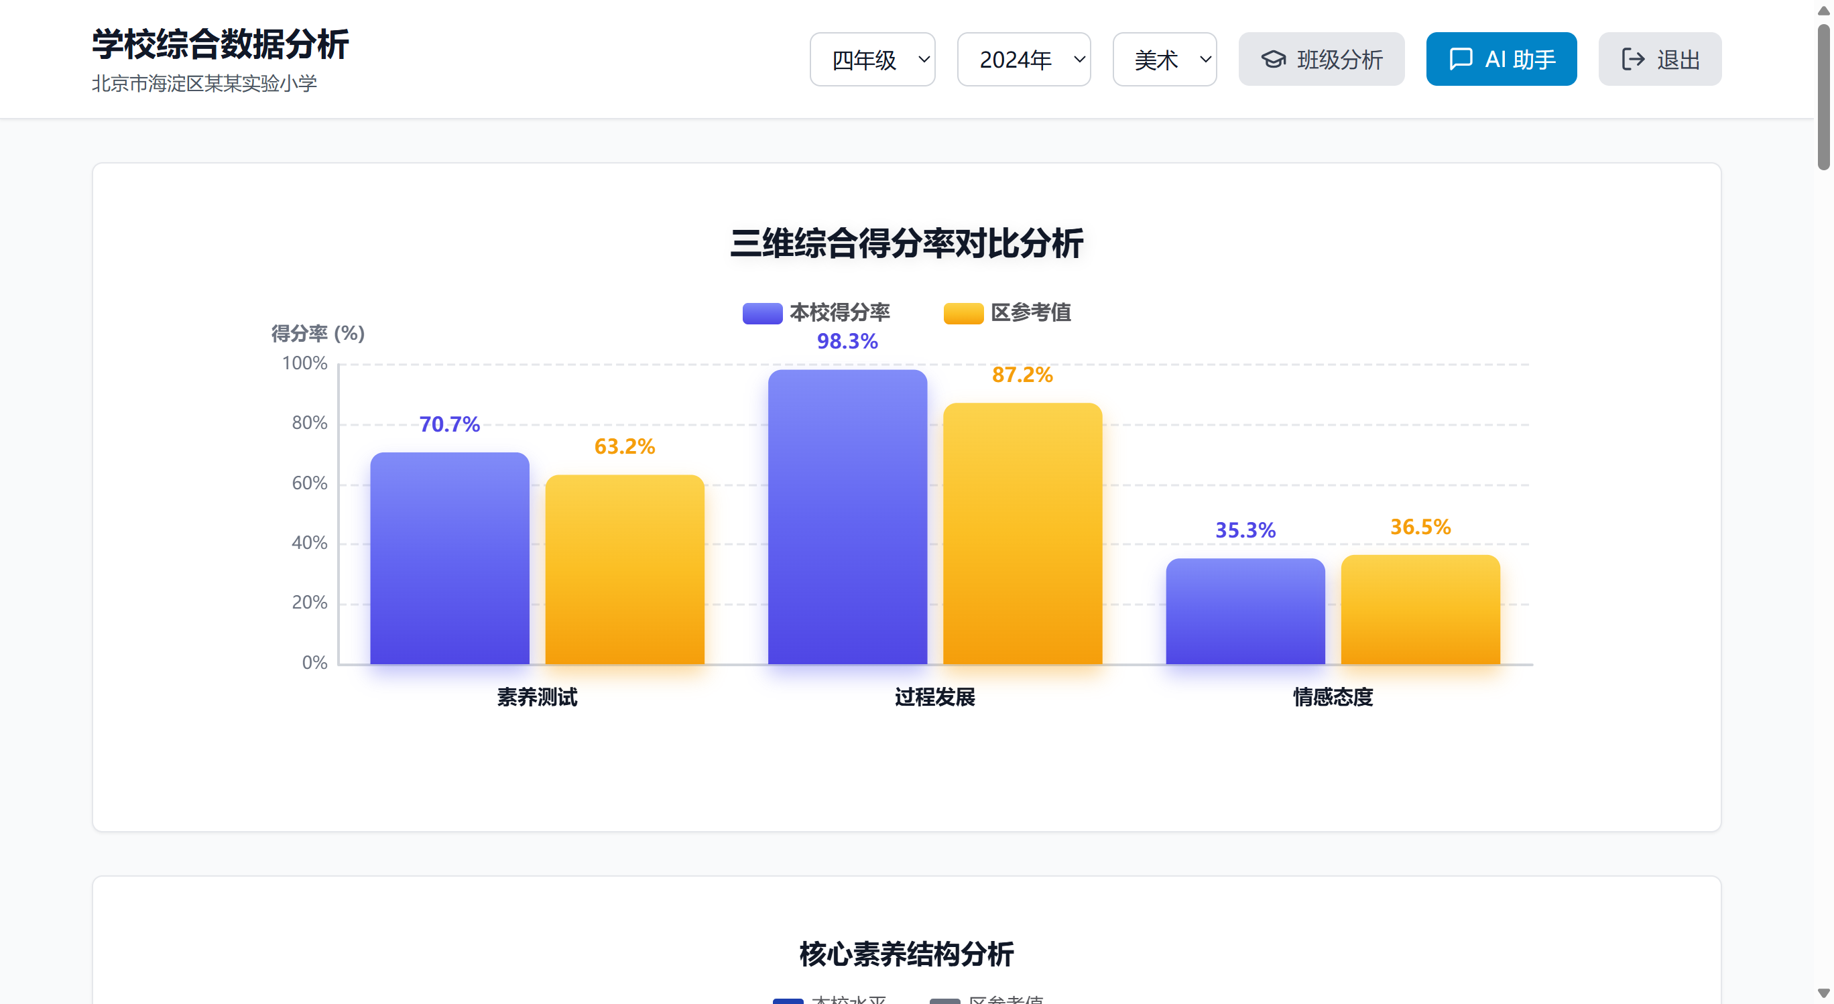This screenshot has height=1004, width=1834.
Task: Click the 36.5% value label
Action: [x=1421, y=527]
